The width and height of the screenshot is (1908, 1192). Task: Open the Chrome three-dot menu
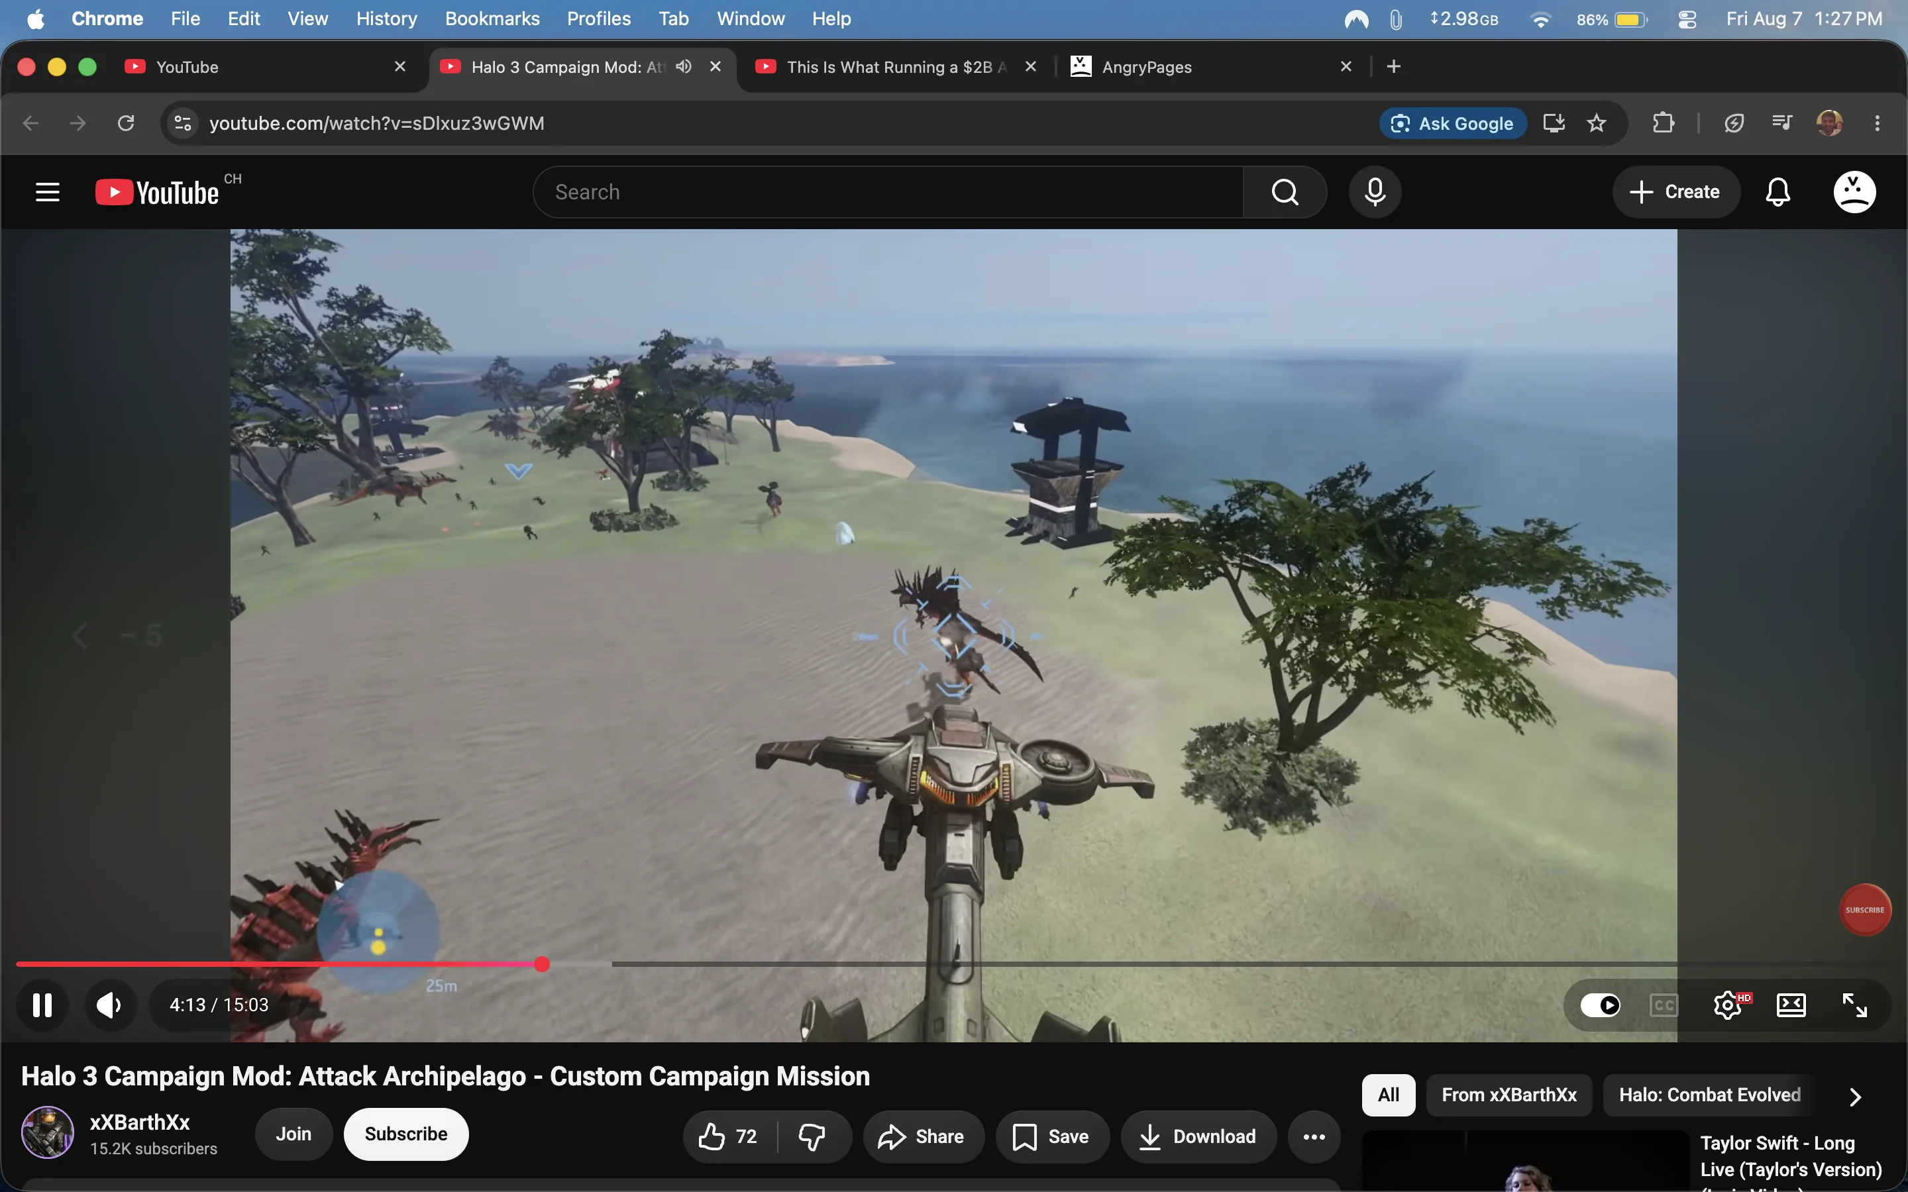1878,123
